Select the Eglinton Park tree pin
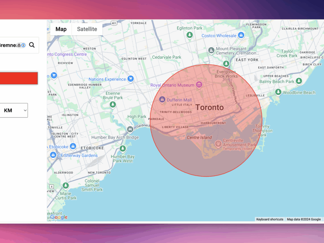The image size is (324, 243). coord(190,35)
